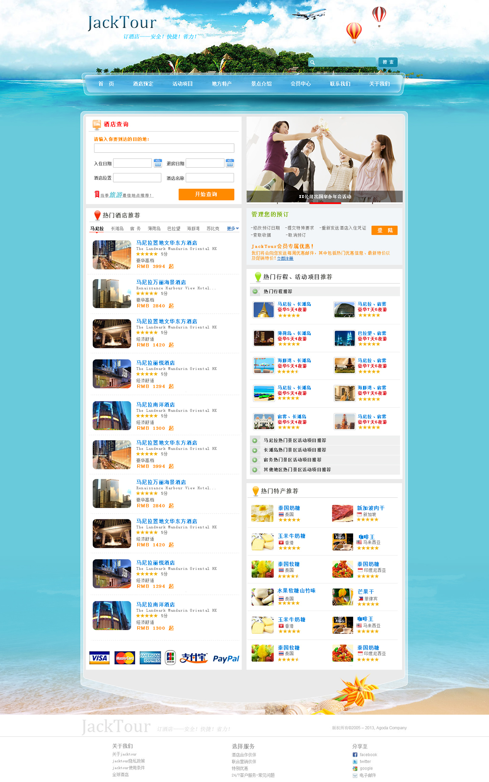The image size is (489, 782).
Task: Select the American Express payment logo
Action: tap(150, 658)
